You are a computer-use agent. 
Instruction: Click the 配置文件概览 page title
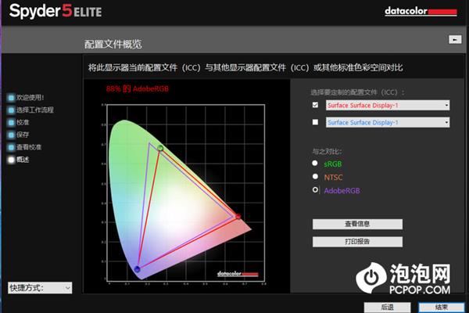pos(113,45)
